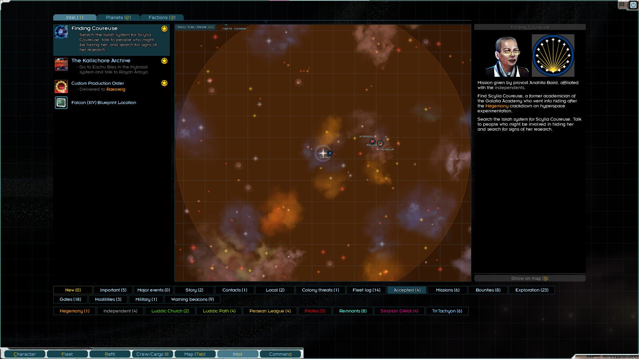Filter intel by Hegemony (1) tag

[x=75, y=311]
